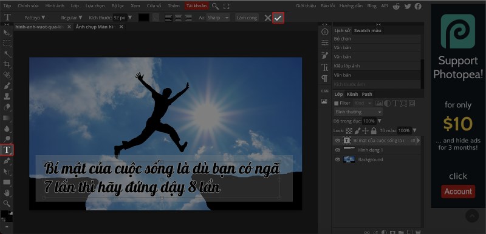Hide the Background layer

338,159
